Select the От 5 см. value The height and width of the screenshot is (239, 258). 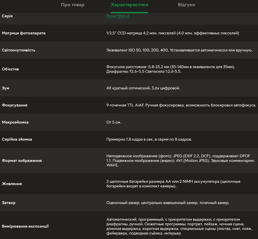click(113, 122)
